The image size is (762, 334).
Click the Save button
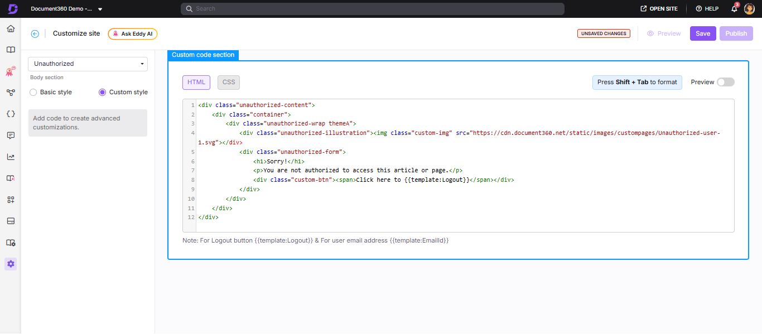(703, 33)
